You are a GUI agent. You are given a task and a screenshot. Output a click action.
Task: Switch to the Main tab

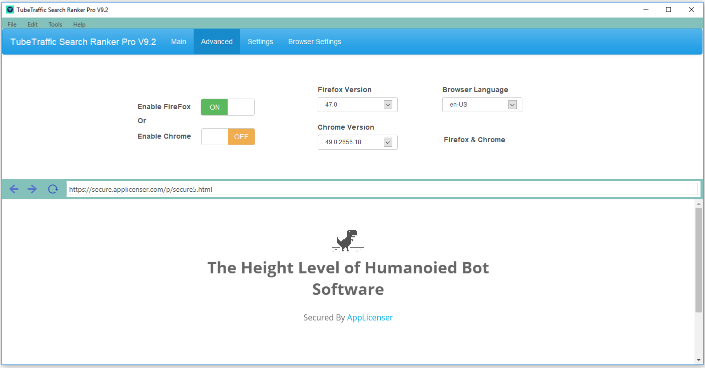point(179,42)
